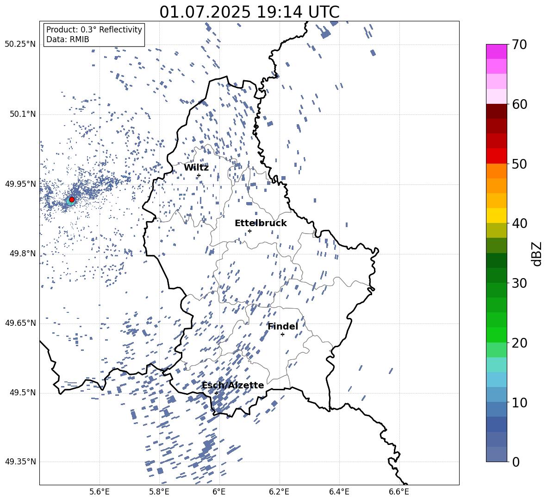This screenshot has height=501, width=548.
Task: Click the 70 tick on colorbar
Action: pos(519,44)
